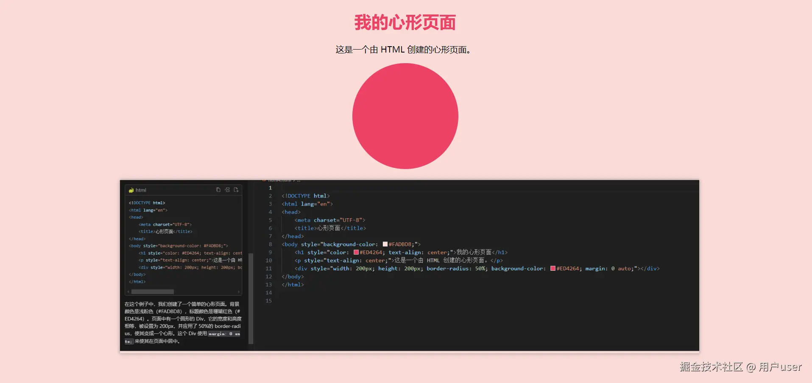Screen dimensions: 812x383
Task: Click the pink circle shape in the page preview
Action: (405, 116)
